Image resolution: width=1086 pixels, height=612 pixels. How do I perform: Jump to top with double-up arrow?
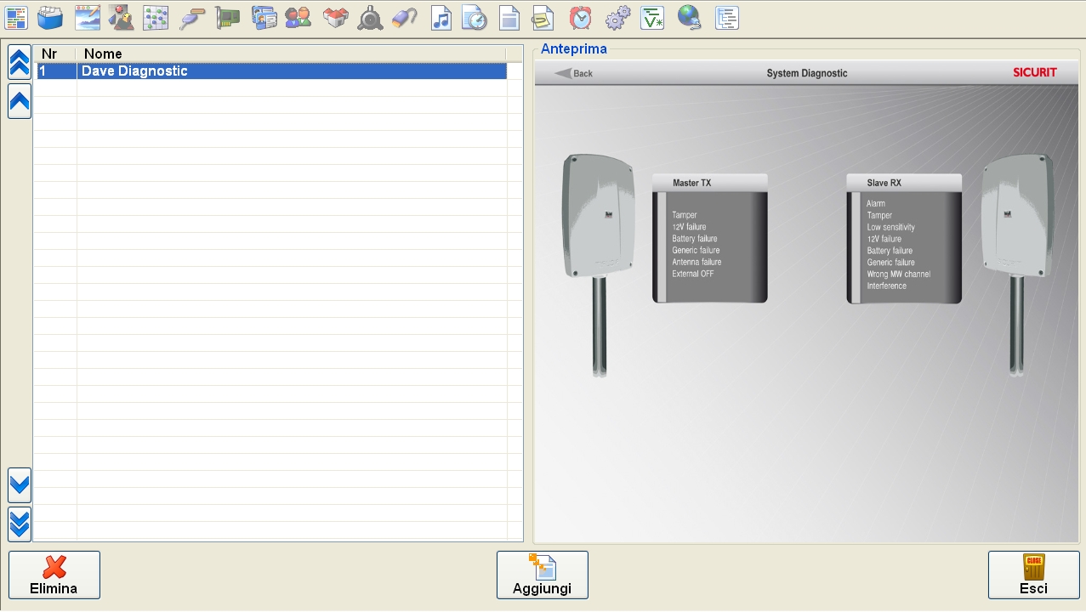pos(20,62)
